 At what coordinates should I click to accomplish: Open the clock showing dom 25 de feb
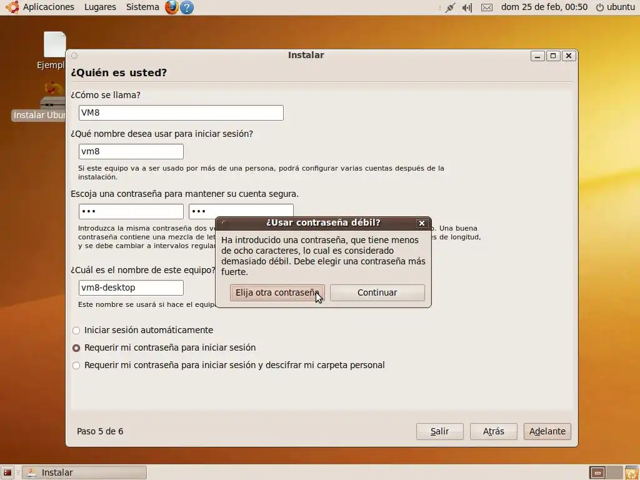pos(544,7)
